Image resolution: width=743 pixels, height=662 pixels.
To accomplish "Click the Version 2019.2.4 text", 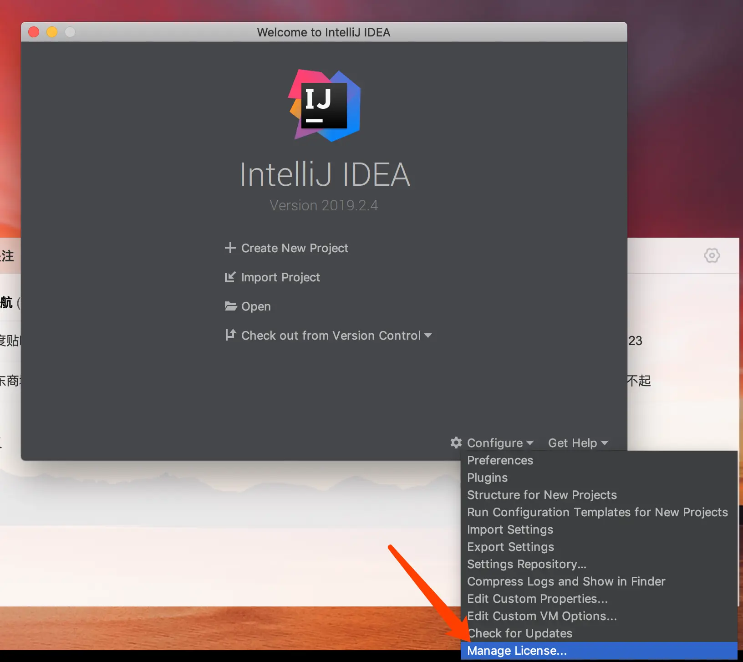I will point(324,205).
